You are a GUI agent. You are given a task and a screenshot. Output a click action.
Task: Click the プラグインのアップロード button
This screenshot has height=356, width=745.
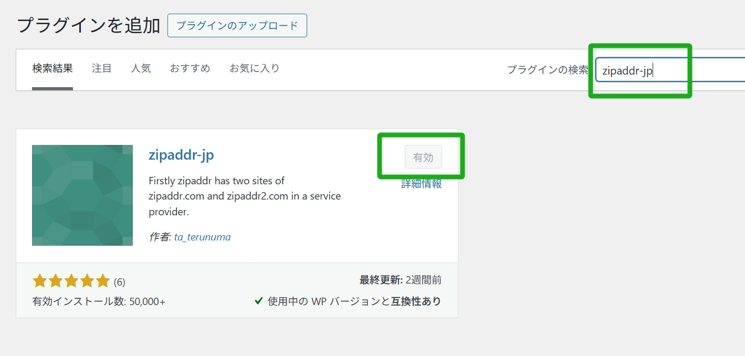point(237,26)
